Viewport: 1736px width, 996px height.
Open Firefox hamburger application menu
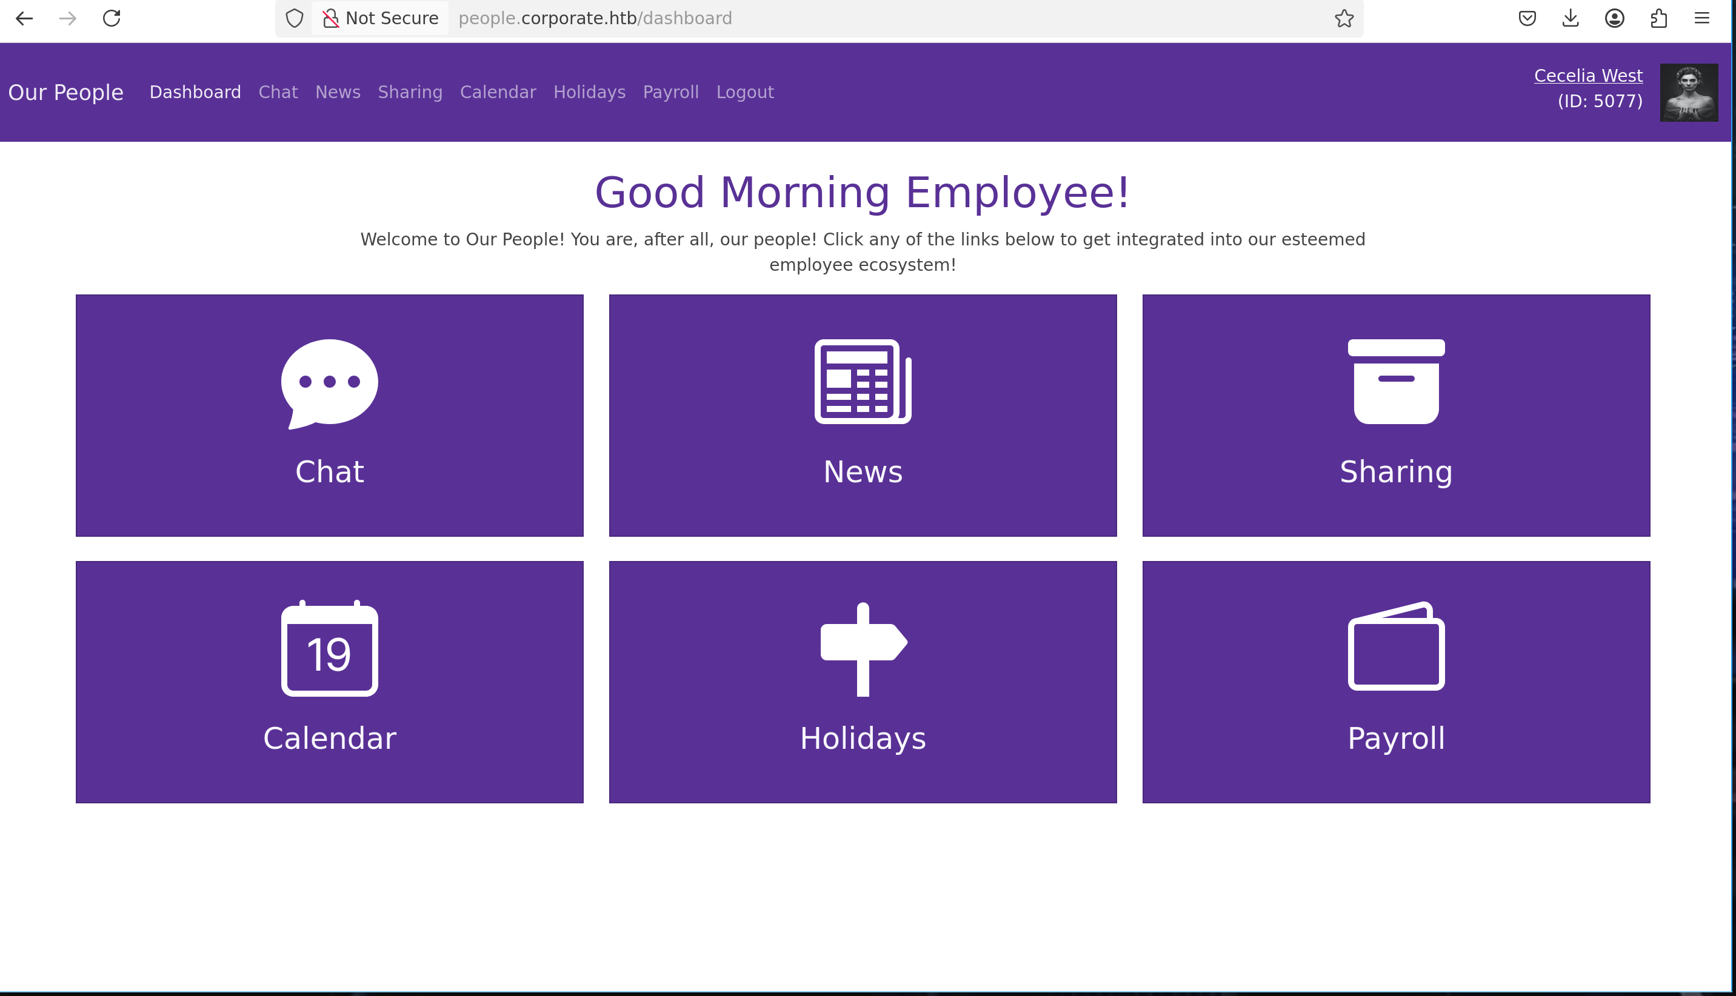point(1702,18)
